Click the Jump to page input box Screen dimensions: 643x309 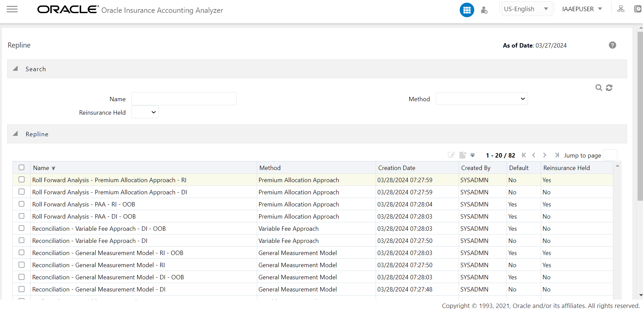(x=610, y=155)
